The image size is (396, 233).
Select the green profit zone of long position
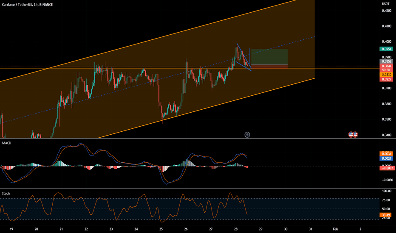click(x=269, y=57)
